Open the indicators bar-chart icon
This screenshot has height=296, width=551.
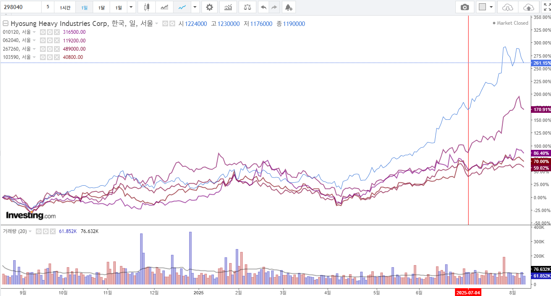[x=228, y=7]
